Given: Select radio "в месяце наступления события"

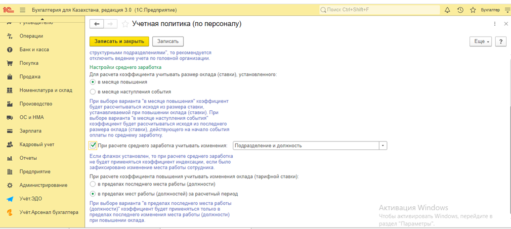Looking at the screenshot, I should pos(93,92).
